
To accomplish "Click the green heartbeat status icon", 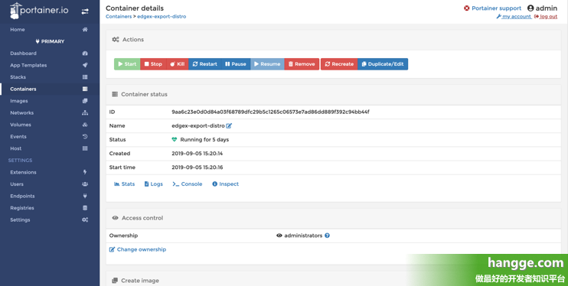I will [x=175, y=140].
